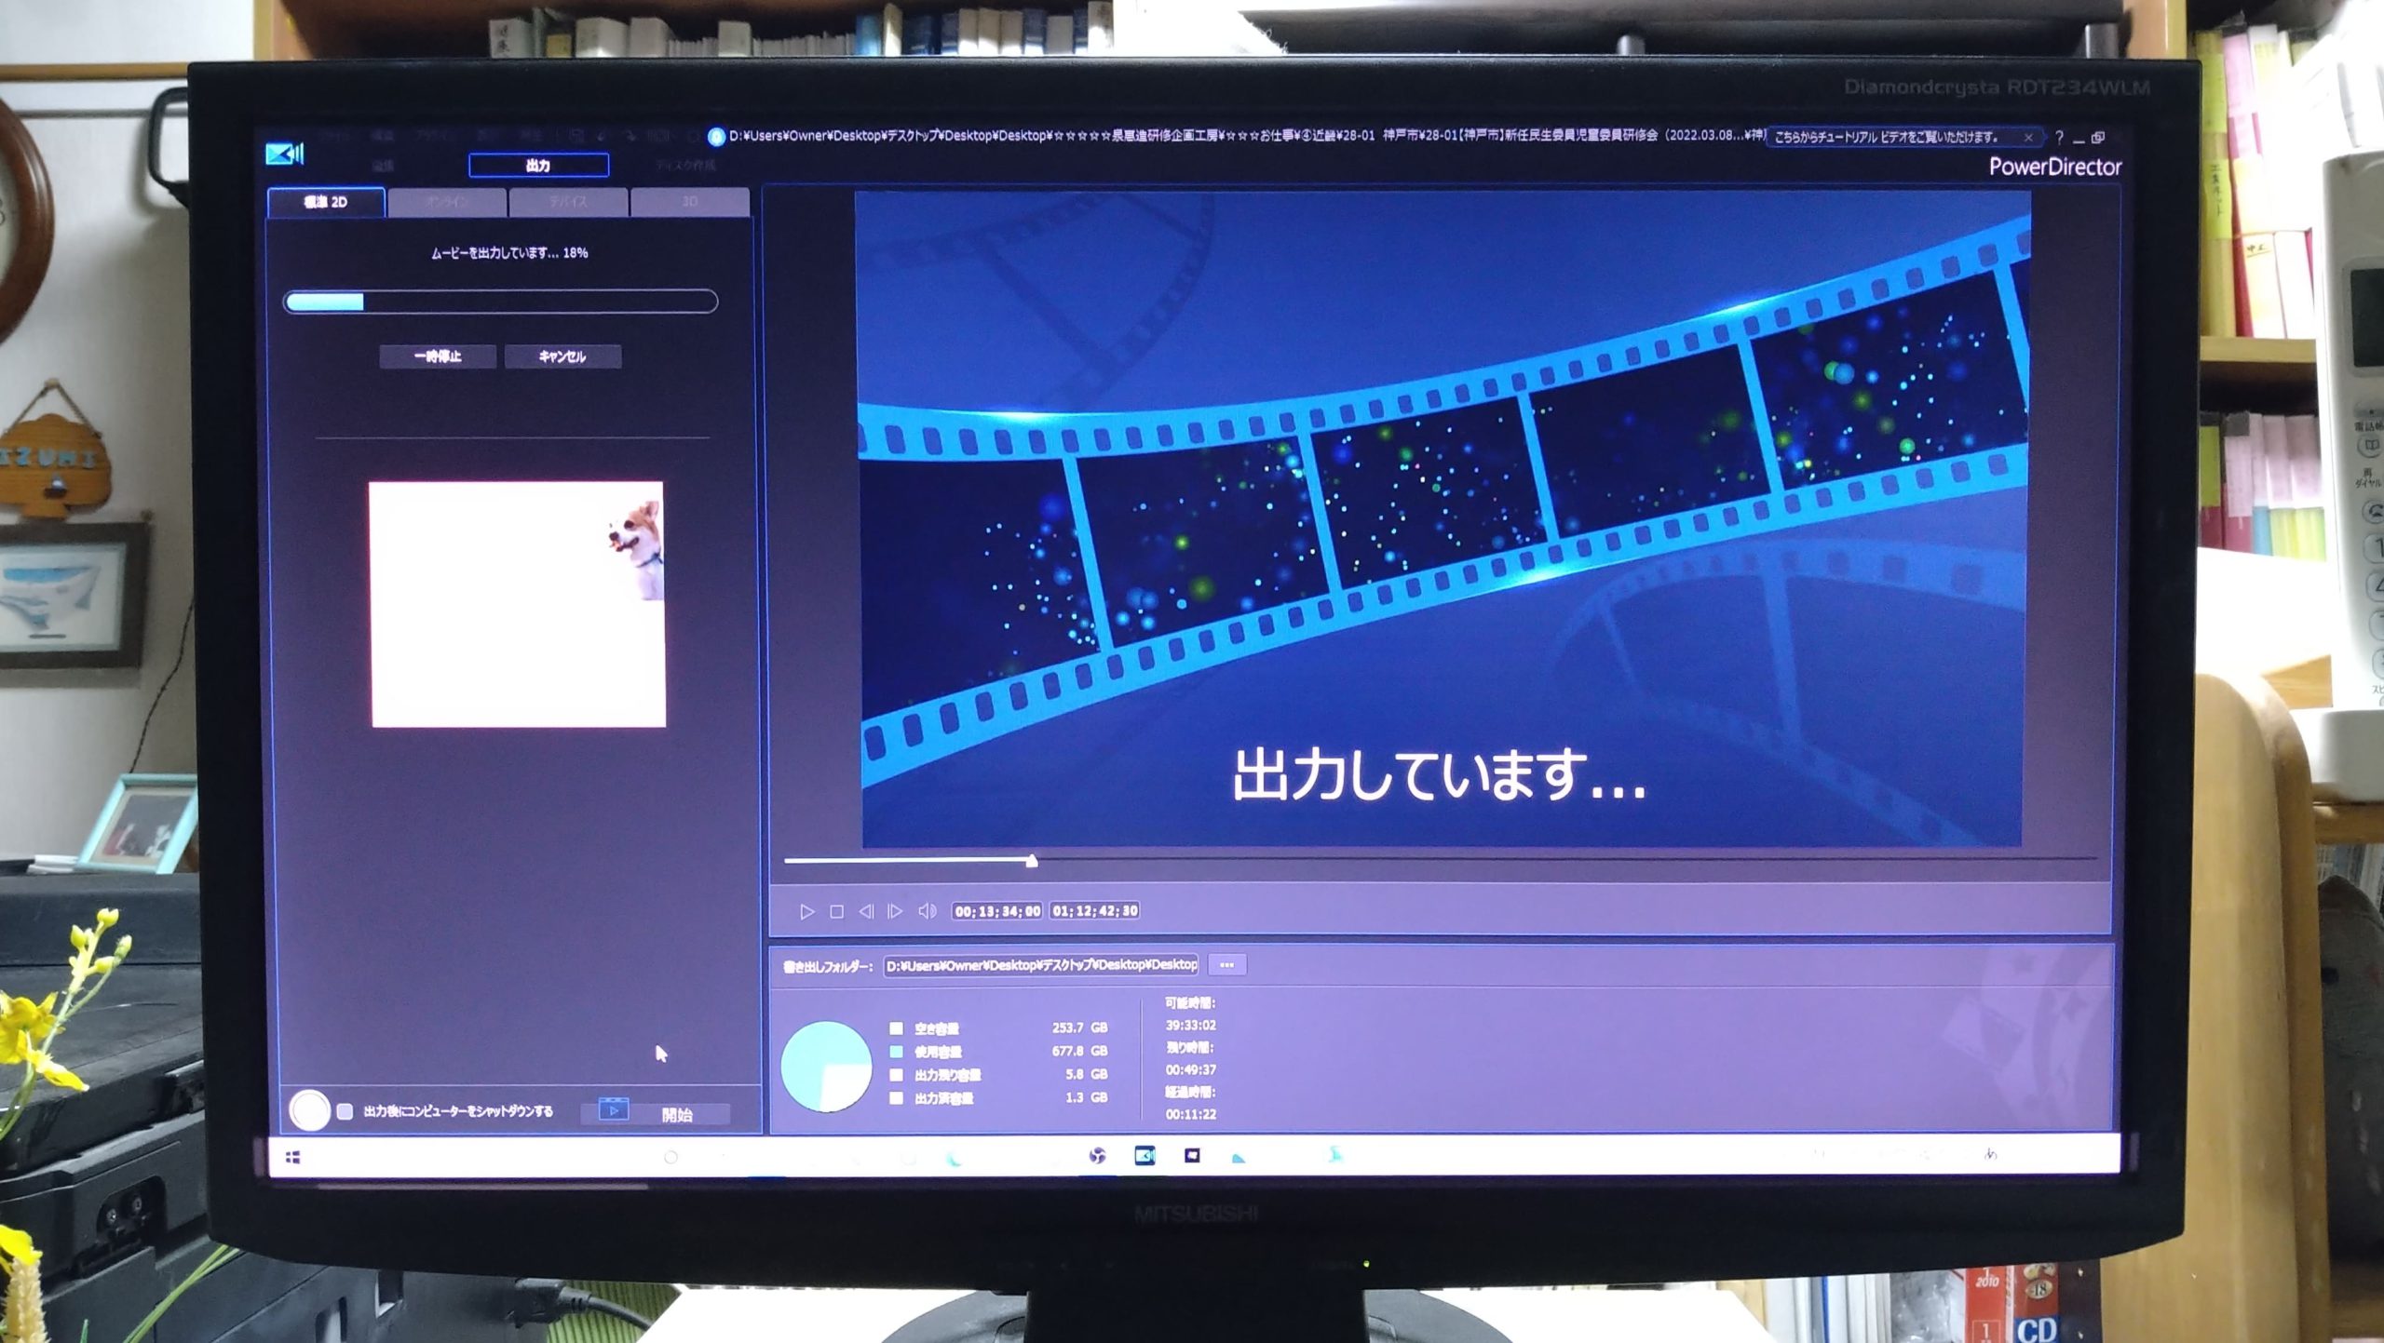Click the round button beside shutdown checkbox
This screenshot has height=1343, width=2384.
(309, 1109)
